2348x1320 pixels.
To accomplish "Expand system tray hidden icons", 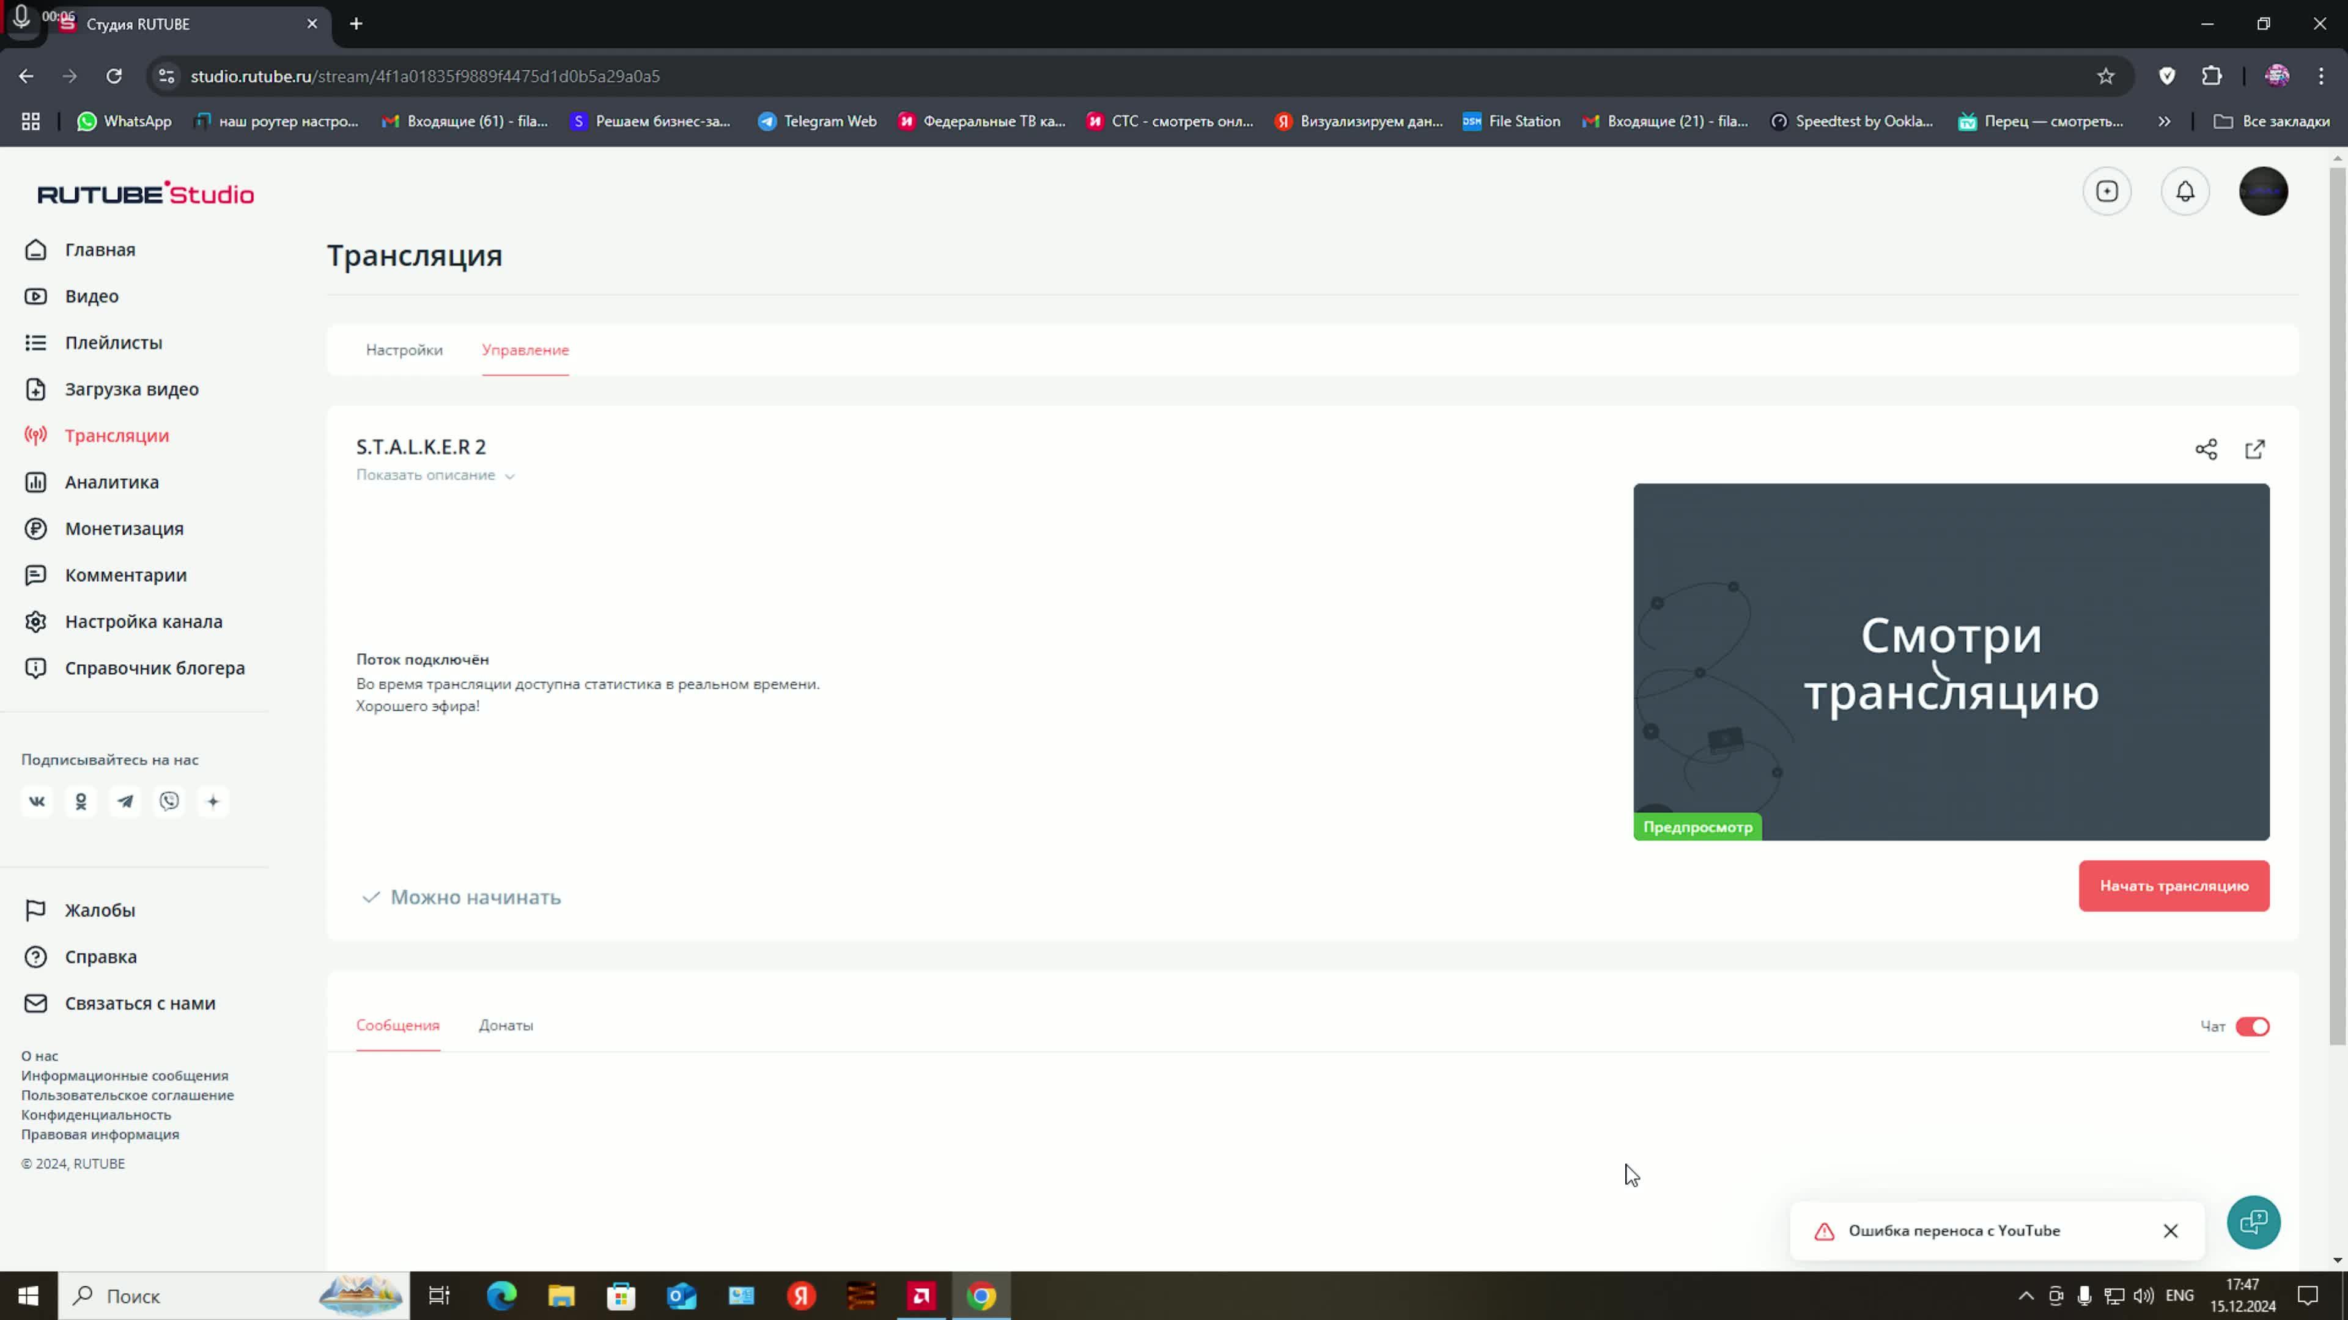I will [x=2025, y=1296].
